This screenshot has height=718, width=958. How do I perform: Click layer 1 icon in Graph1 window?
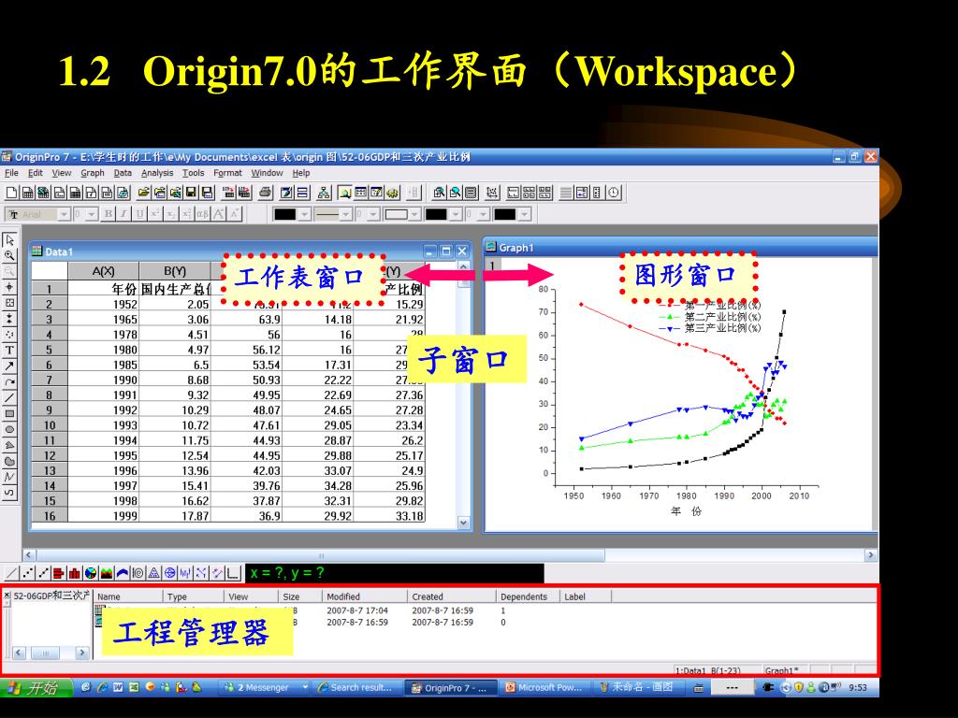492,266
